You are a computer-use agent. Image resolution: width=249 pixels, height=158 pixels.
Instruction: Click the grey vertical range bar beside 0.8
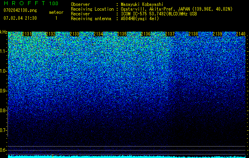(8, 122)
